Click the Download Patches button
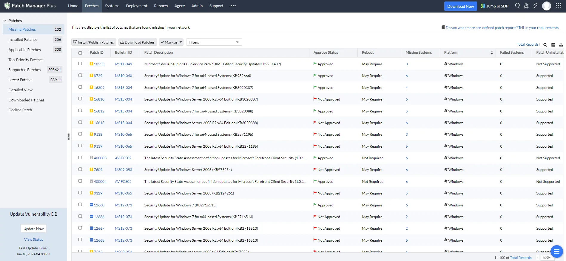Image resolution: width=566 pixels, height=261 pixels. tap(138, 42)
